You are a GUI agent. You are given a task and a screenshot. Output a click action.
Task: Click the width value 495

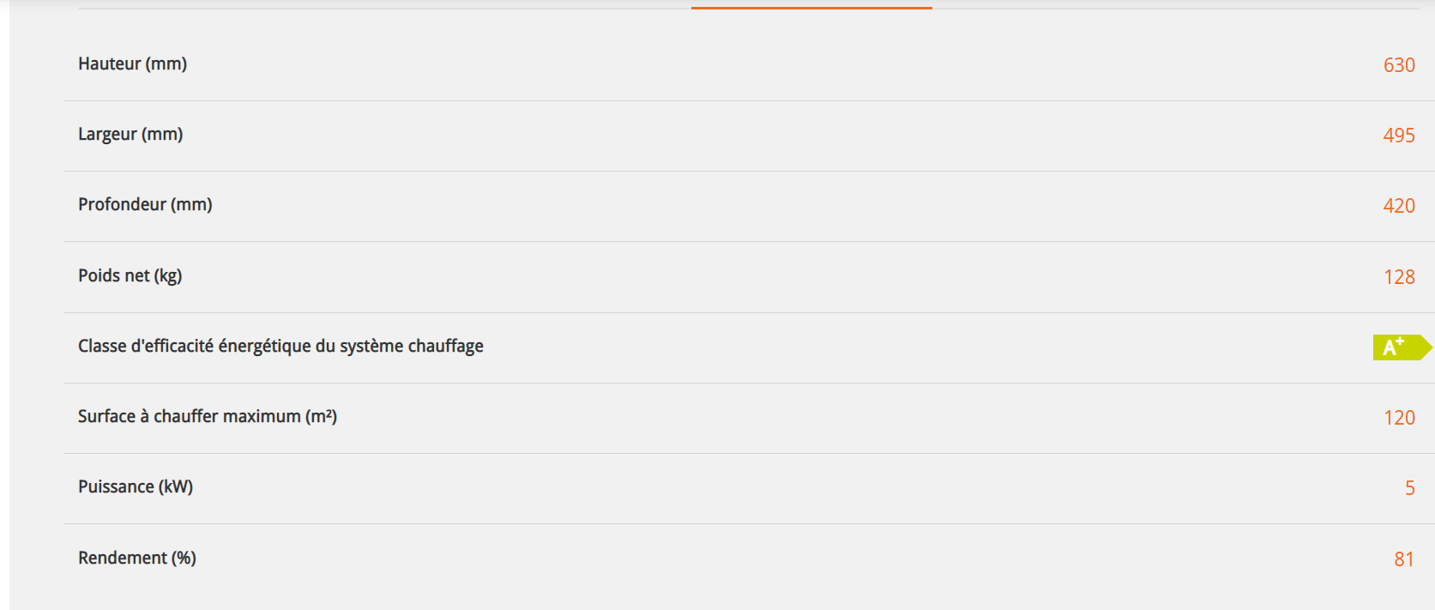tap(1399, 136)
